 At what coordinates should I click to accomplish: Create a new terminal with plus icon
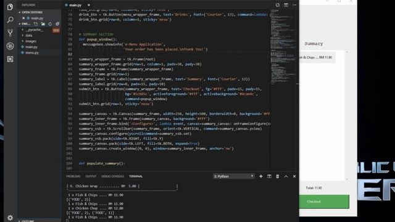tap(261, 176)
